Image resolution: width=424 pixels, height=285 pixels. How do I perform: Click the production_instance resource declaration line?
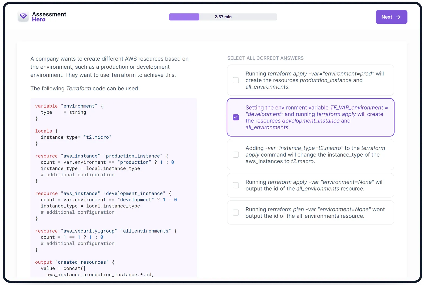point(102,156)
